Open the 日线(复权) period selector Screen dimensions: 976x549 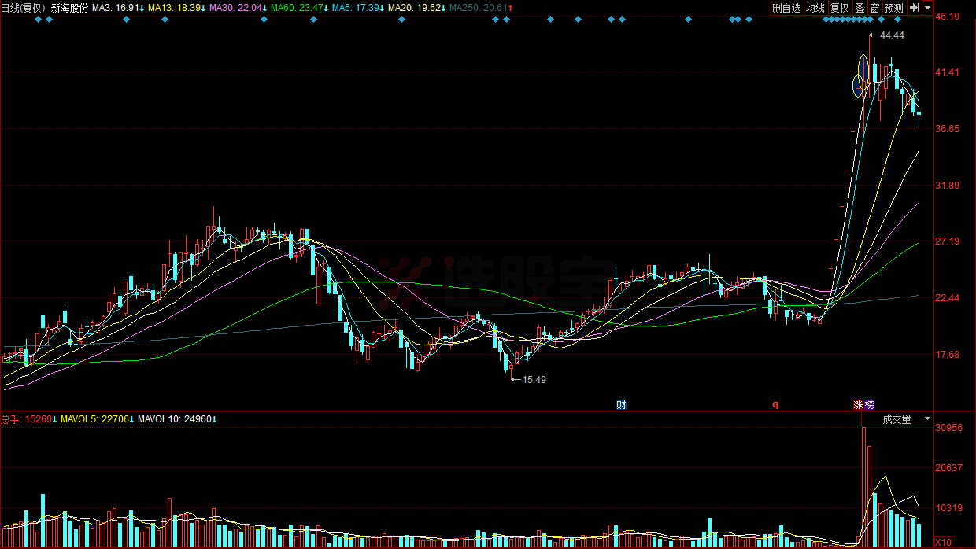[x=23, y=8]
